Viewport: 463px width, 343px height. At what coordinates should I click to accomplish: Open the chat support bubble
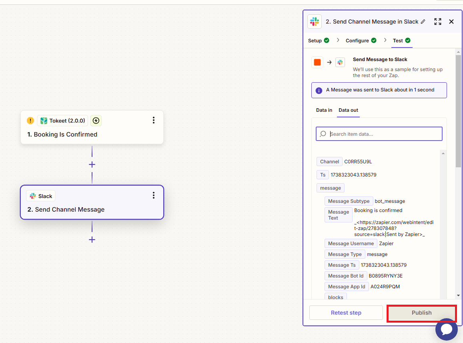pyautogui.click(x=447, y=329)
